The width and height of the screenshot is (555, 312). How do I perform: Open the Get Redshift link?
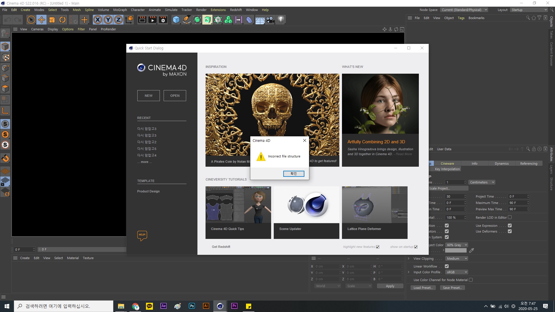coord(221,247)
